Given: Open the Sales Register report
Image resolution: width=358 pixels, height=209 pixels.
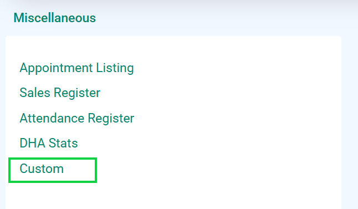Looking at the screenshot, I should [60, 93].
